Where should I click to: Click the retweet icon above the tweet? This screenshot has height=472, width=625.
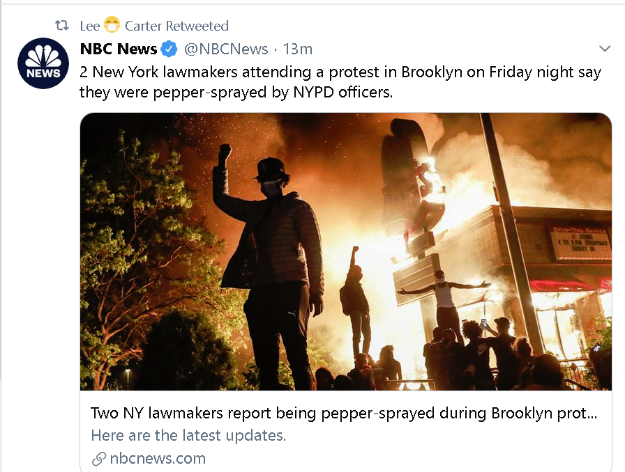tap(62, 26)
